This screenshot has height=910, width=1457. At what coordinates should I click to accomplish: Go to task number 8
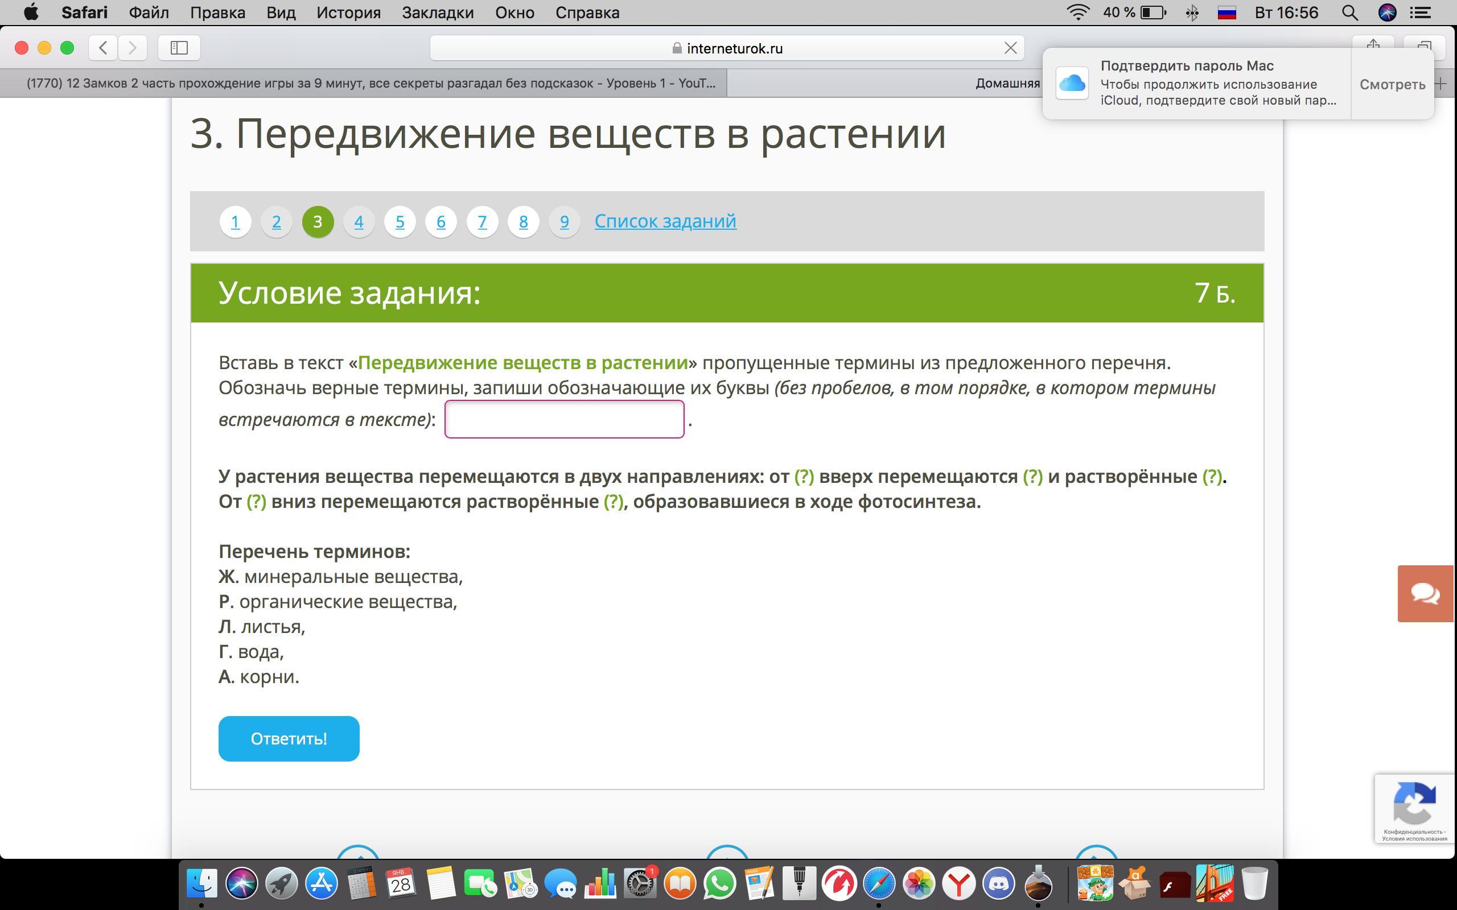(523, 221)
